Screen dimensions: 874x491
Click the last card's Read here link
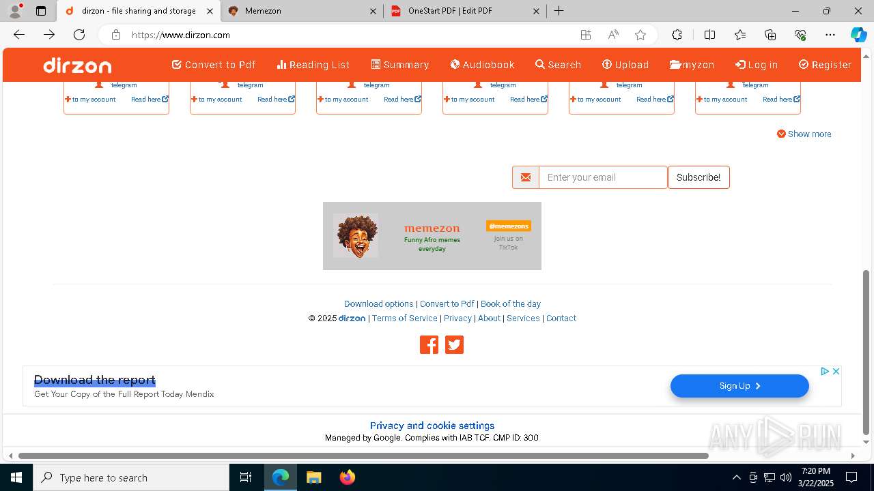(x=781, y=100)
